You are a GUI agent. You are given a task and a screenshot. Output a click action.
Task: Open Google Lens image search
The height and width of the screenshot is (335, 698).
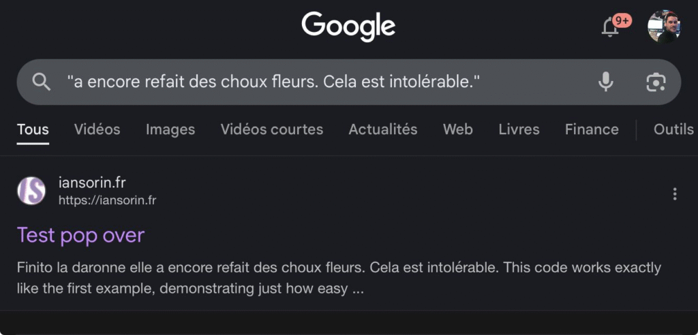656,82
